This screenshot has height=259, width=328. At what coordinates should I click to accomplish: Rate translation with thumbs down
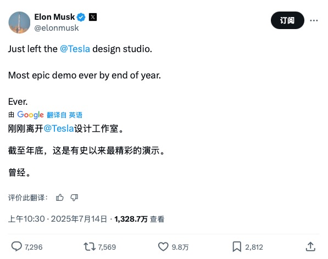[74, 198]
